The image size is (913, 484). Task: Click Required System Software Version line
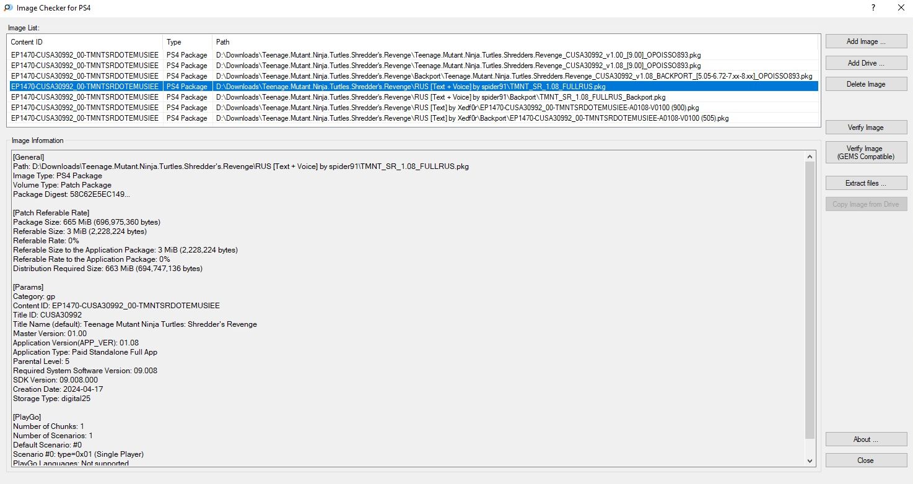point(85,371)
